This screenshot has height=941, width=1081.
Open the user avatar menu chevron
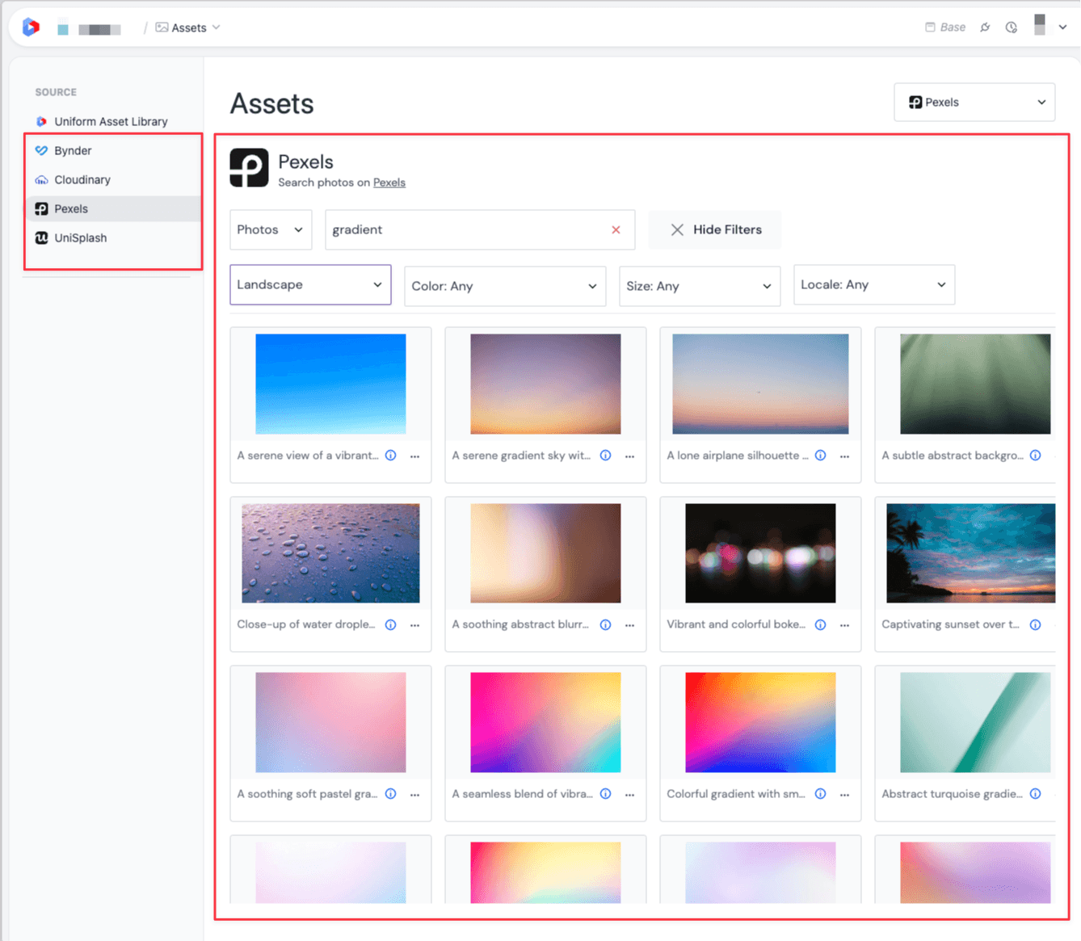[1062, 27]
